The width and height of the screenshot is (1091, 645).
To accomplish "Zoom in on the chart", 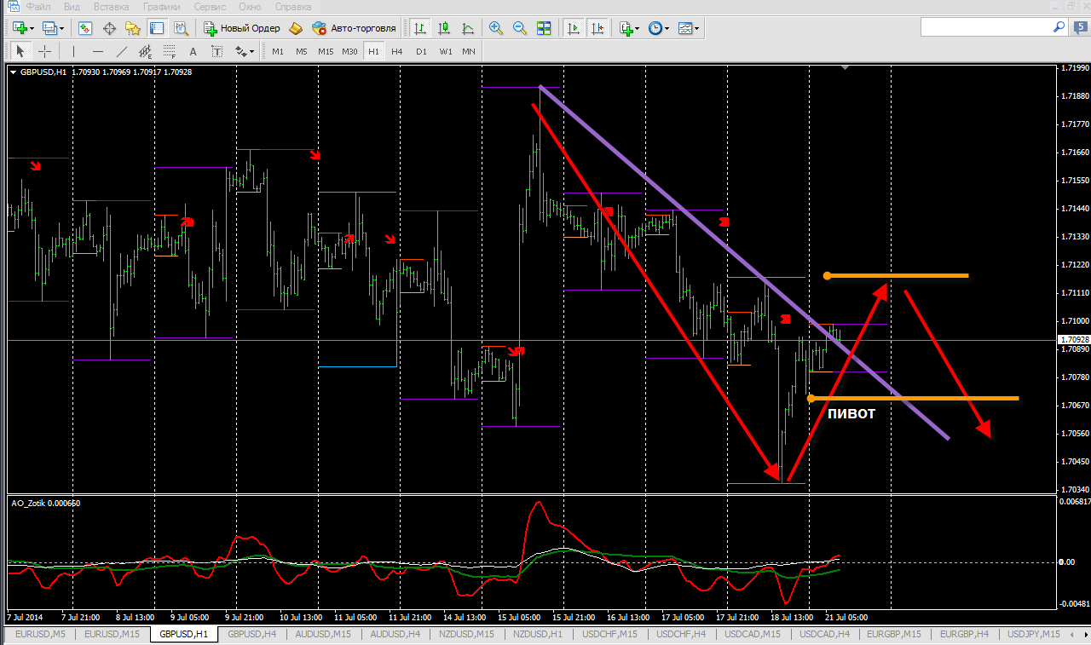I will tap(496, 28).
